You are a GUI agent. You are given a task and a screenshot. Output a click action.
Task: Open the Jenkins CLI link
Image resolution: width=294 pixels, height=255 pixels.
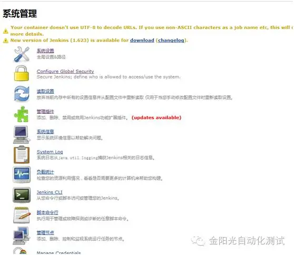[50, 192]
